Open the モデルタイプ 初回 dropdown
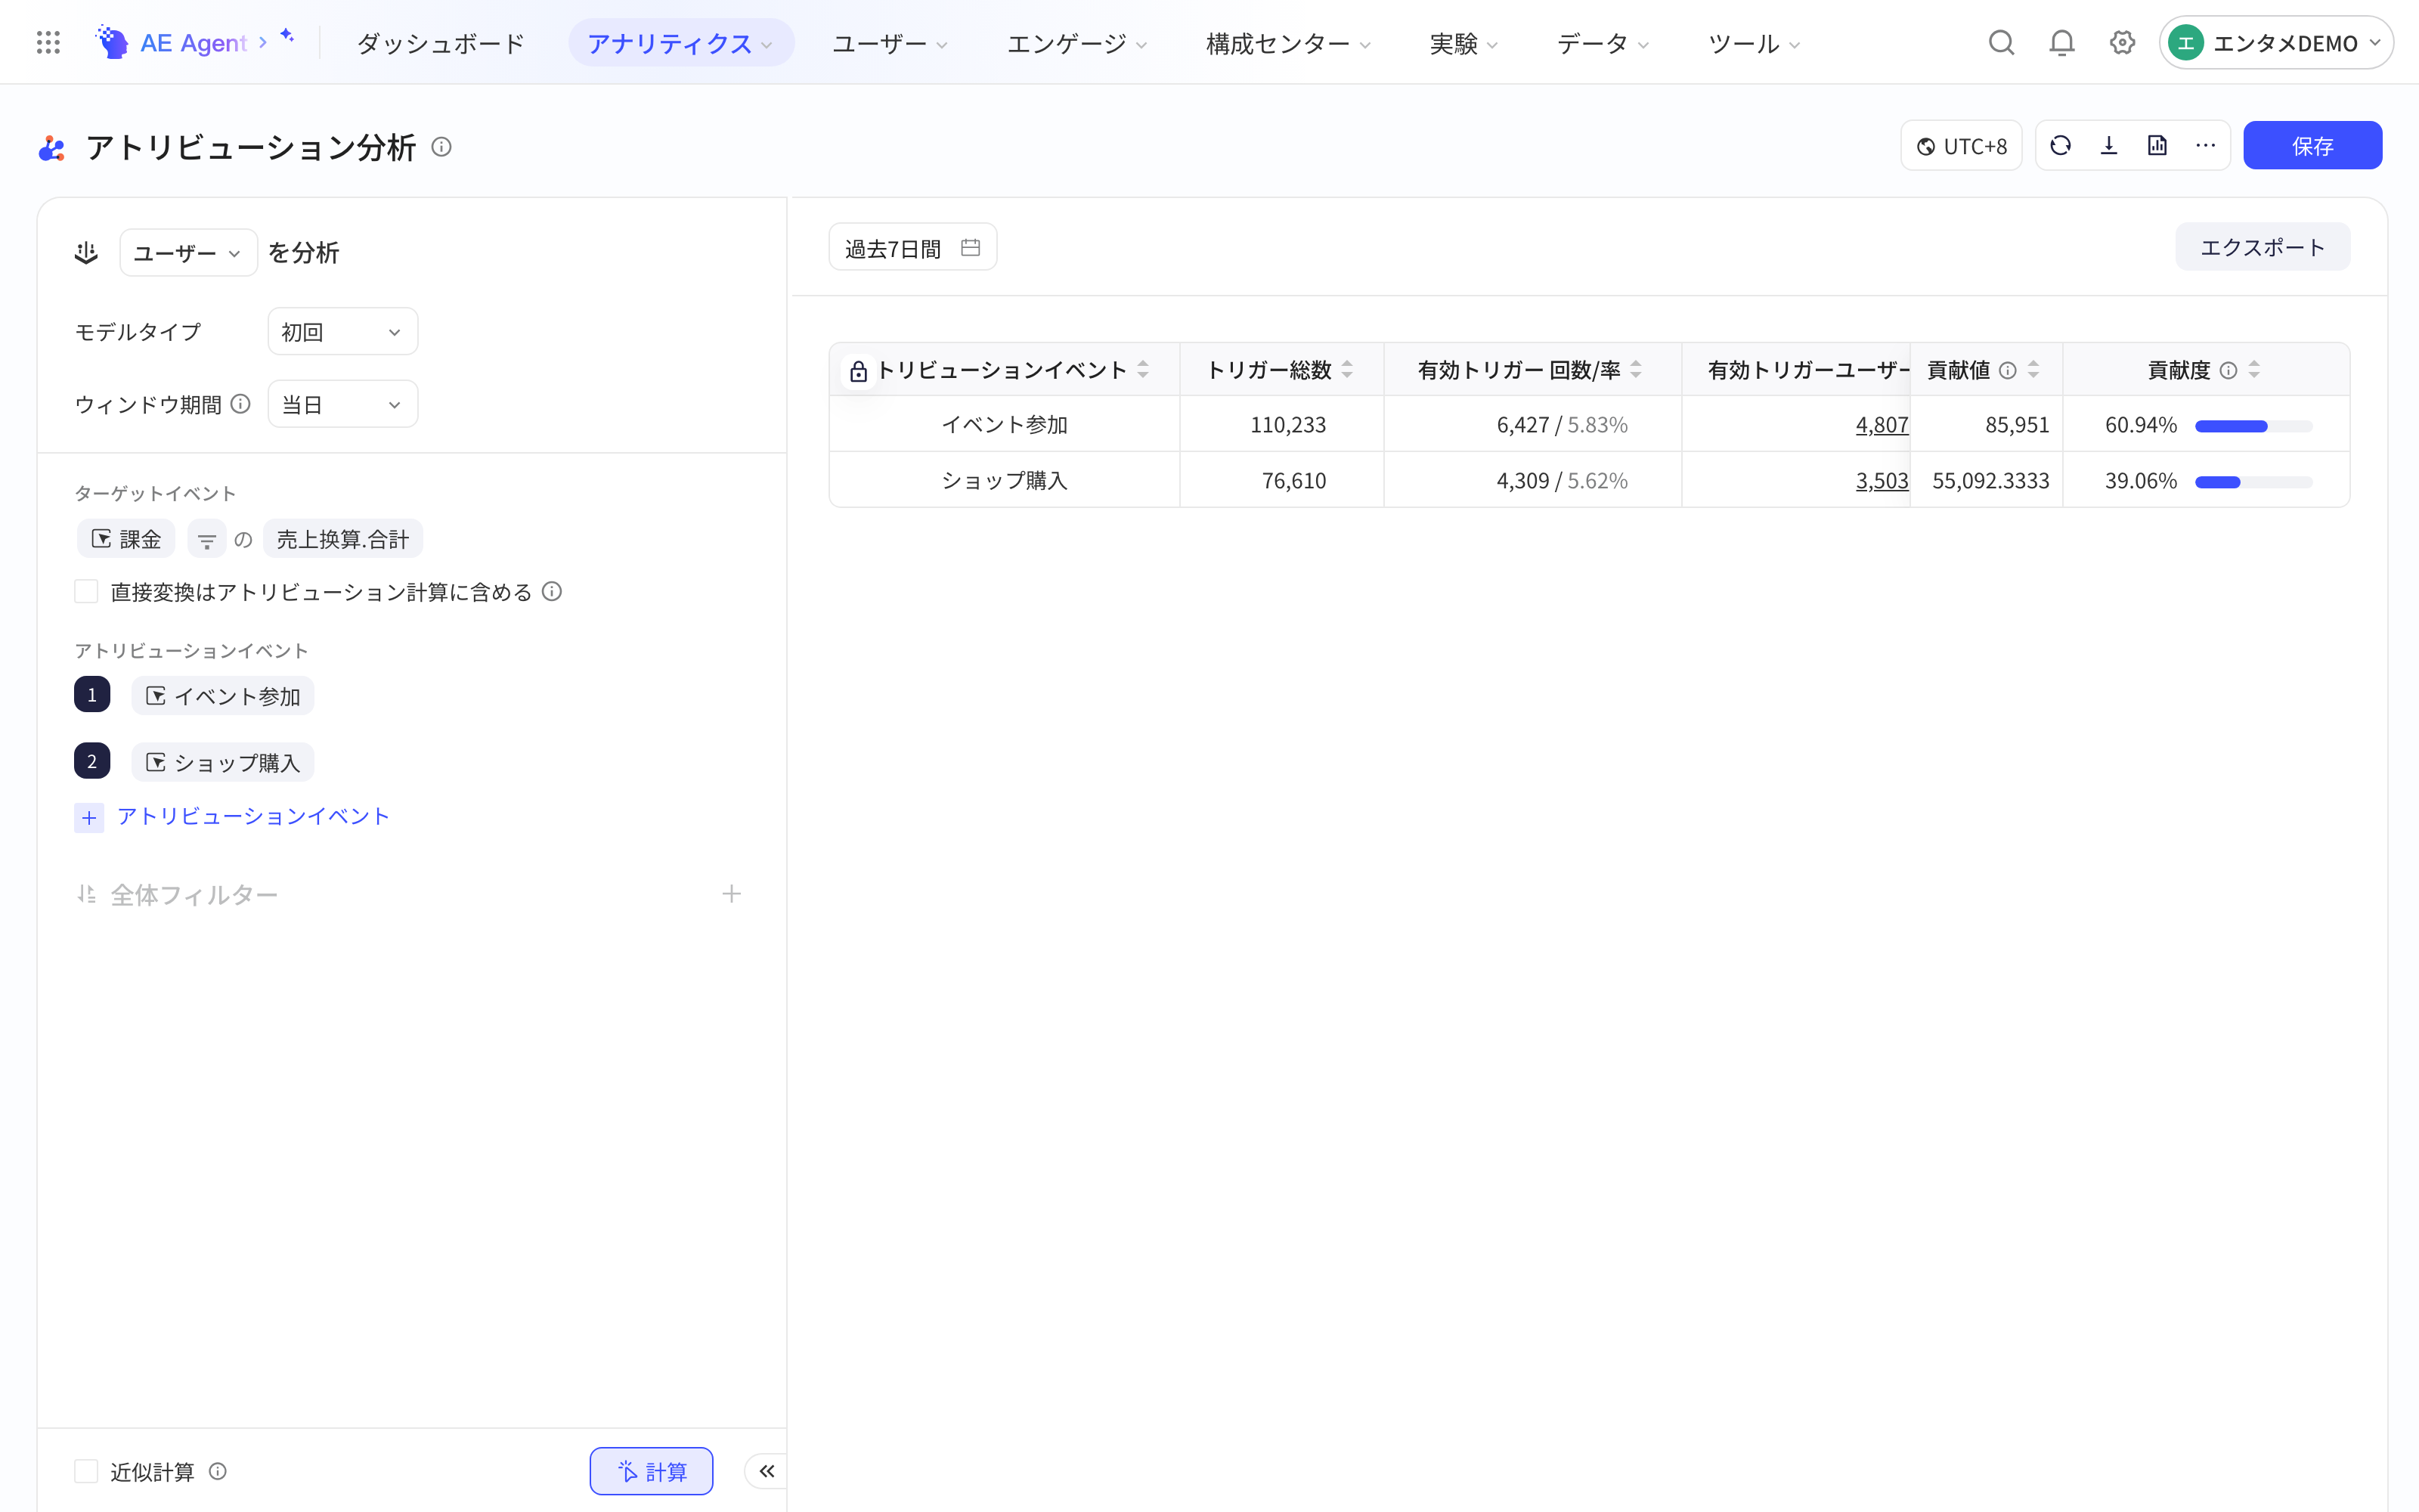 (343, 332)
